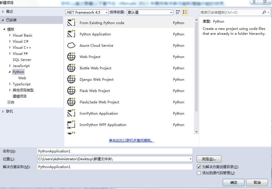The width and height of the screenshot is (272, 189).
Task: Select 建模项目 in template tree
Action: pos(20,96)
